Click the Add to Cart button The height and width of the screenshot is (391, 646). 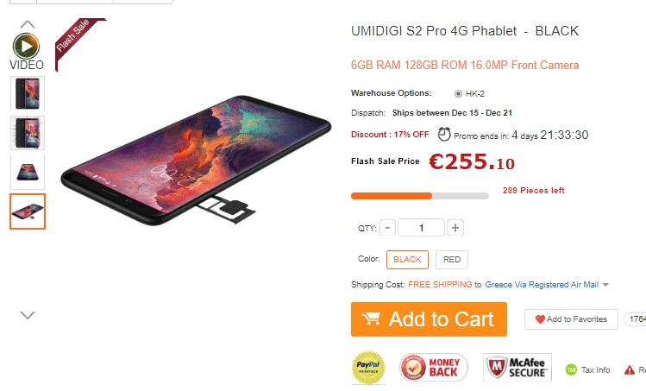429,319
